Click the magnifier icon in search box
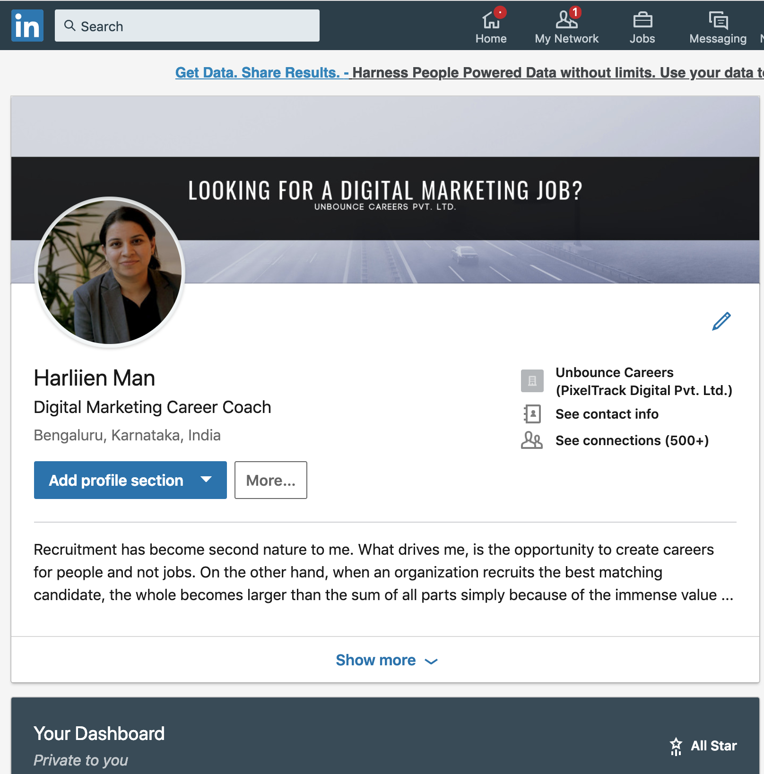This screenshot has width=764, height=774. point(70,26)
